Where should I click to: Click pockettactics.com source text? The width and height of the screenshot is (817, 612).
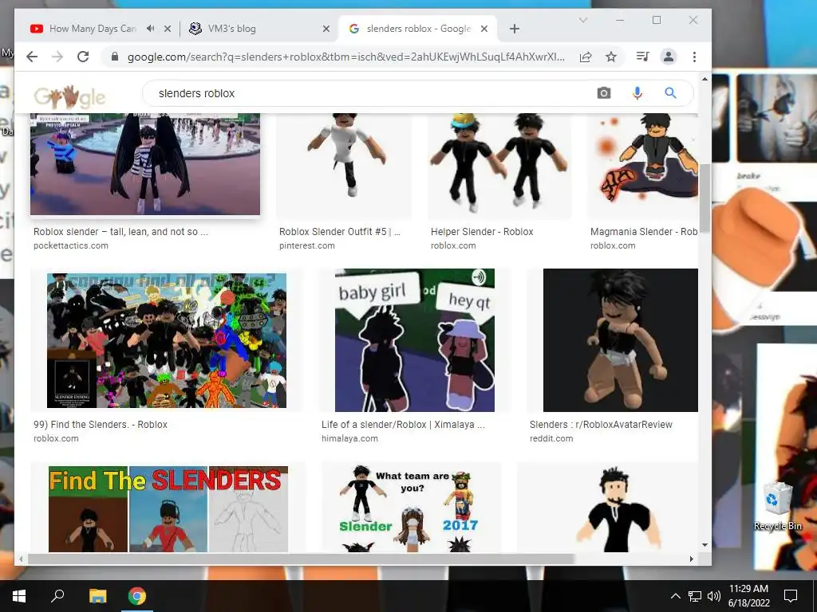[71, 245]
